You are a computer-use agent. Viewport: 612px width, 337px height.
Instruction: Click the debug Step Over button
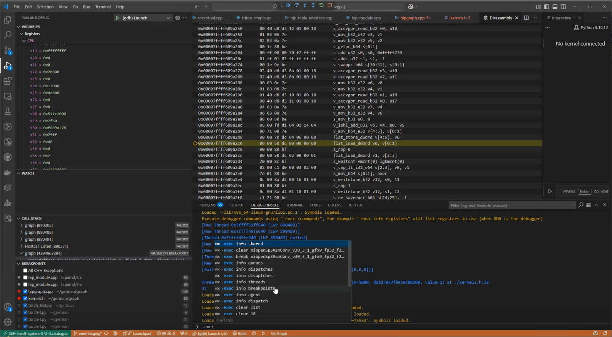pyautogui.click(x=296, y=5)
